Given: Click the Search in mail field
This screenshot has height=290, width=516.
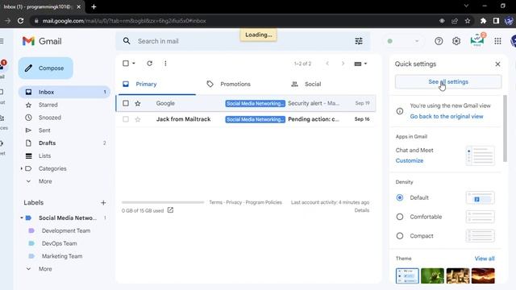Looking at the screenshot, I should (x=243, y=41).
